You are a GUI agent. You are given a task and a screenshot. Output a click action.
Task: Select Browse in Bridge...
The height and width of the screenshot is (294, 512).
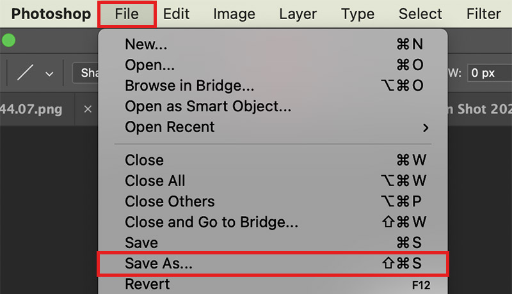coord(273,86)
